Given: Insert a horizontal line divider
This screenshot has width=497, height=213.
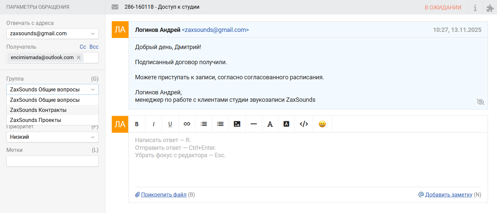Looking at the screenshot, I should click(x=254, y=124).
